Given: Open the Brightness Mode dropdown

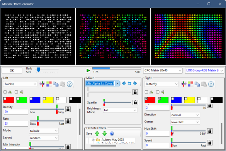Looking at the screenshot, I should 120,110.
